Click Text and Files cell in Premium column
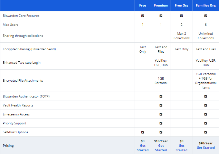 coord(161,49)
